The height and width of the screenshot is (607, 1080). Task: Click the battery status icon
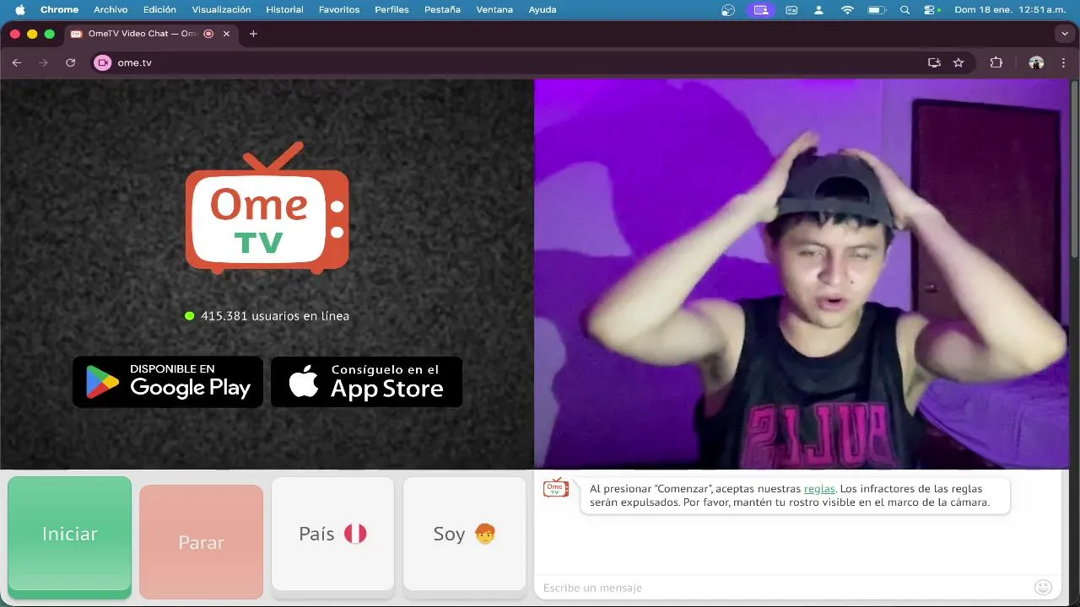point(876,10)
